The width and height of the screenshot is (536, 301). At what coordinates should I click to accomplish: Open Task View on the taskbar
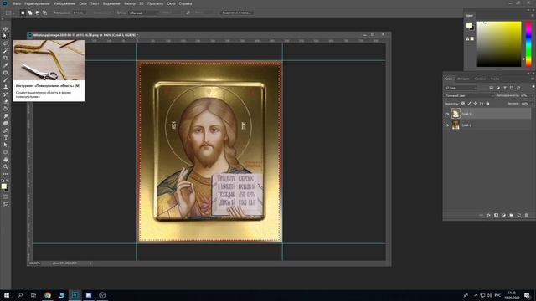tap(33, 295)
